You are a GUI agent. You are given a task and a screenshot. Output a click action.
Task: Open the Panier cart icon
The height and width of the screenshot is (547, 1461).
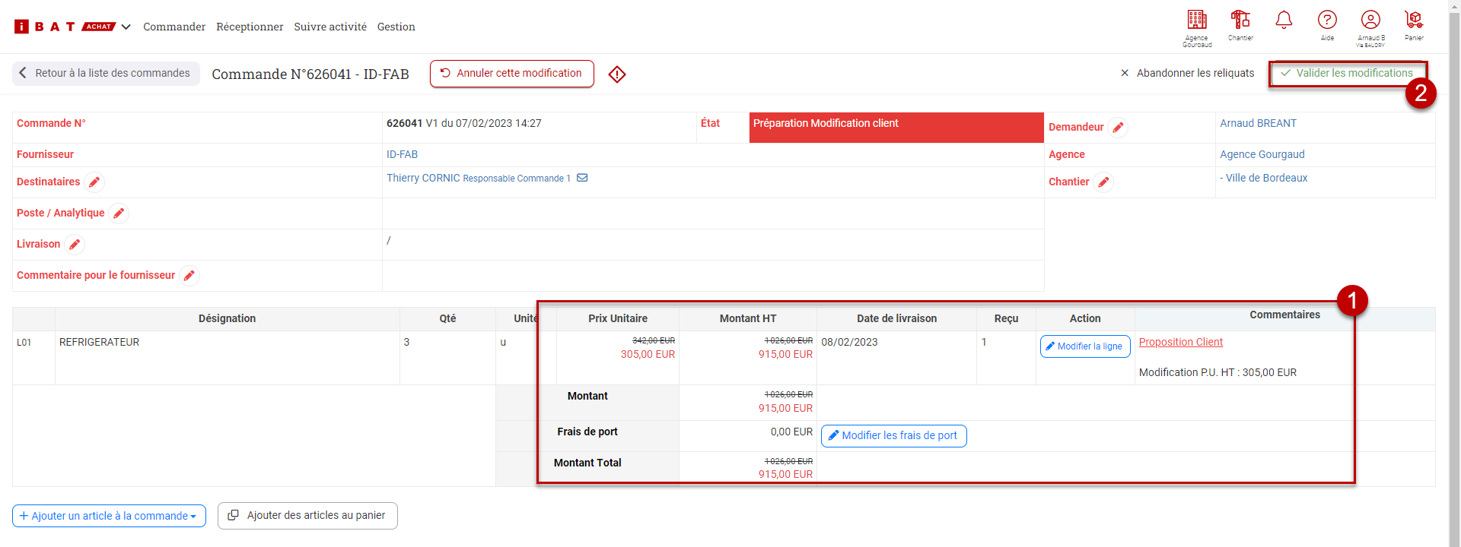tap(1414, 21)
